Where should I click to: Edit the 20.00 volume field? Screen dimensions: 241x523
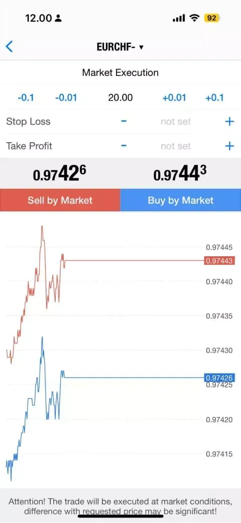(x=120, y=98)
